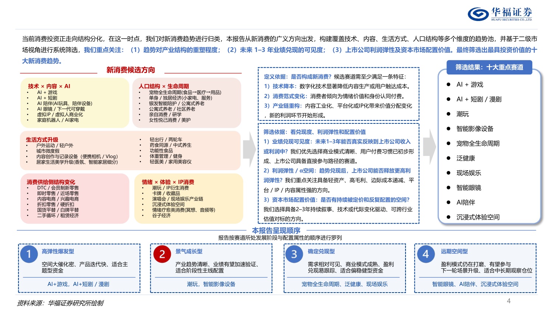Select the 新消费候选方向 heading
This screenshot has height=311, width=553.
click(131, 70)
